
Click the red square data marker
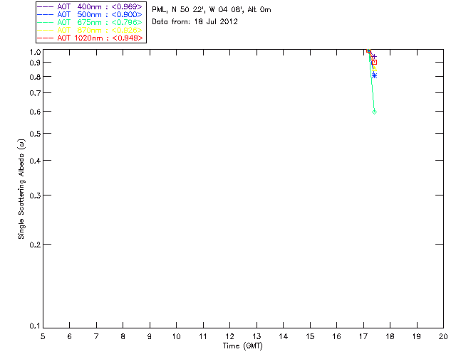click(374, 63)
